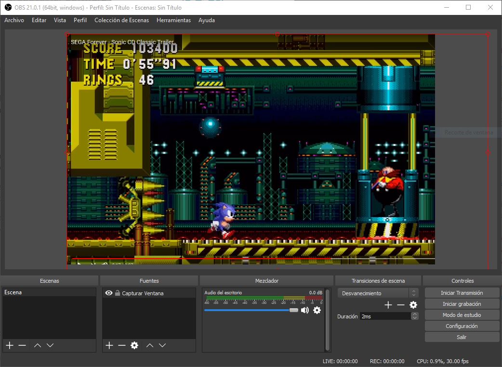This screenshot has width=502, height=367.
Task: Open transition properties gear icon
Action: 413,305
